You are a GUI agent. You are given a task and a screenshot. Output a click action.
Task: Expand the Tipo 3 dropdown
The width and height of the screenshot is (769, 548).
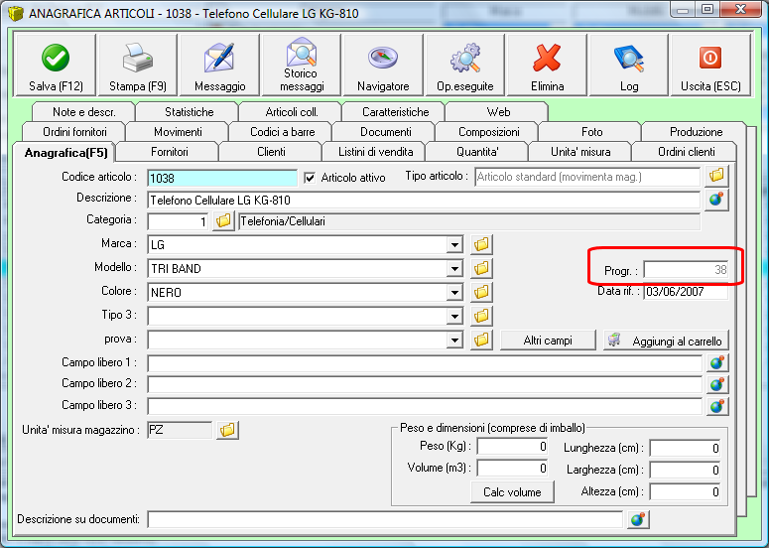click(x=454, y=316)
